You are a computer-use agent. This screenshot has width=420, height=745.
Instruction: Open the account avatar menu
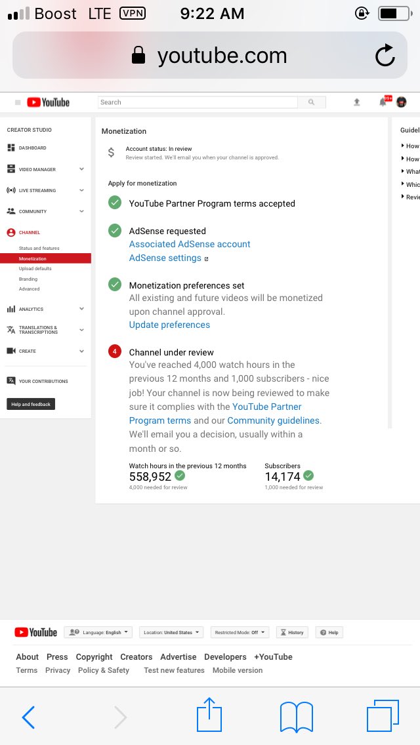click(x=402, y=102)
